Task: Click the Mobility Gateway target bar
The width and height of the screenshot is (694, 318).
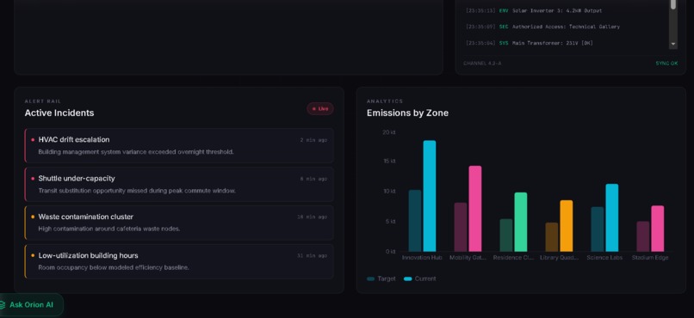Action: 461,228
